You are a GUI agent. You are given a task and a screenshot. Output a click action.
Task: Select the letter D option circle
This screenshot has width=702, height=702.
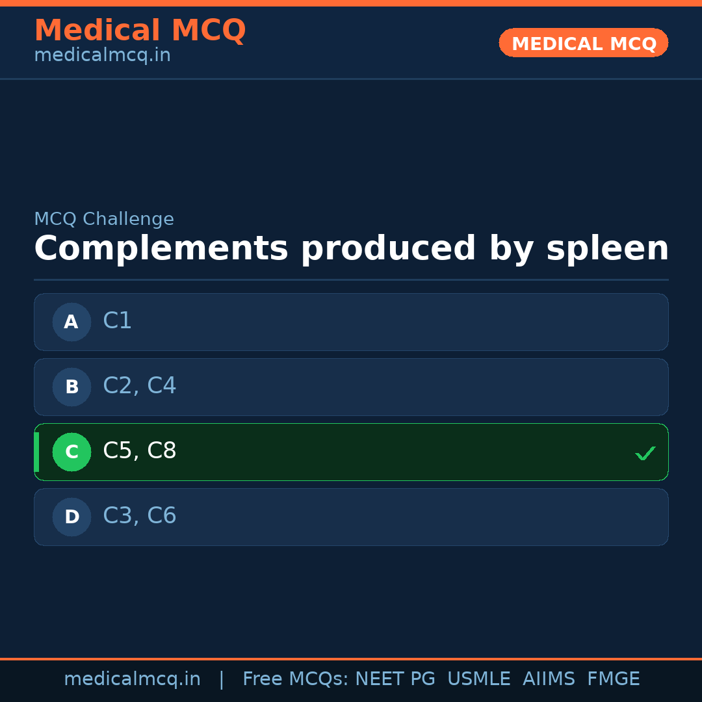[71, 517]
